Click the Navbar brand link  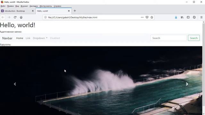pyautogui.click(x=7, y=38)
